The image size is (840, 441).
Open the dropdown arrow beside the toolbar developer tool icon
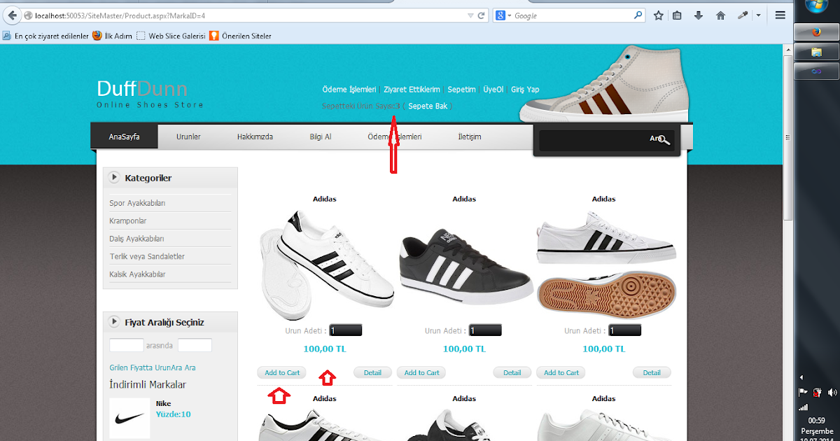click(757, 15)
